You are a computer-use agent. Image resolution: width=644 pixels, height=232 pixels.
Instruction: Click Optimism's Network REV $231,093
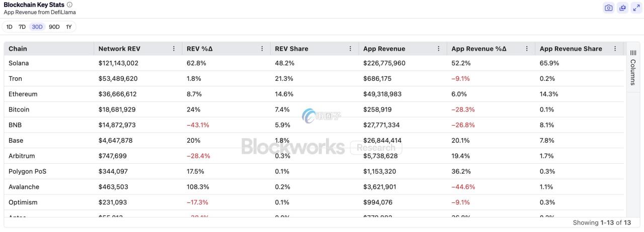click(x=113, y=202)
